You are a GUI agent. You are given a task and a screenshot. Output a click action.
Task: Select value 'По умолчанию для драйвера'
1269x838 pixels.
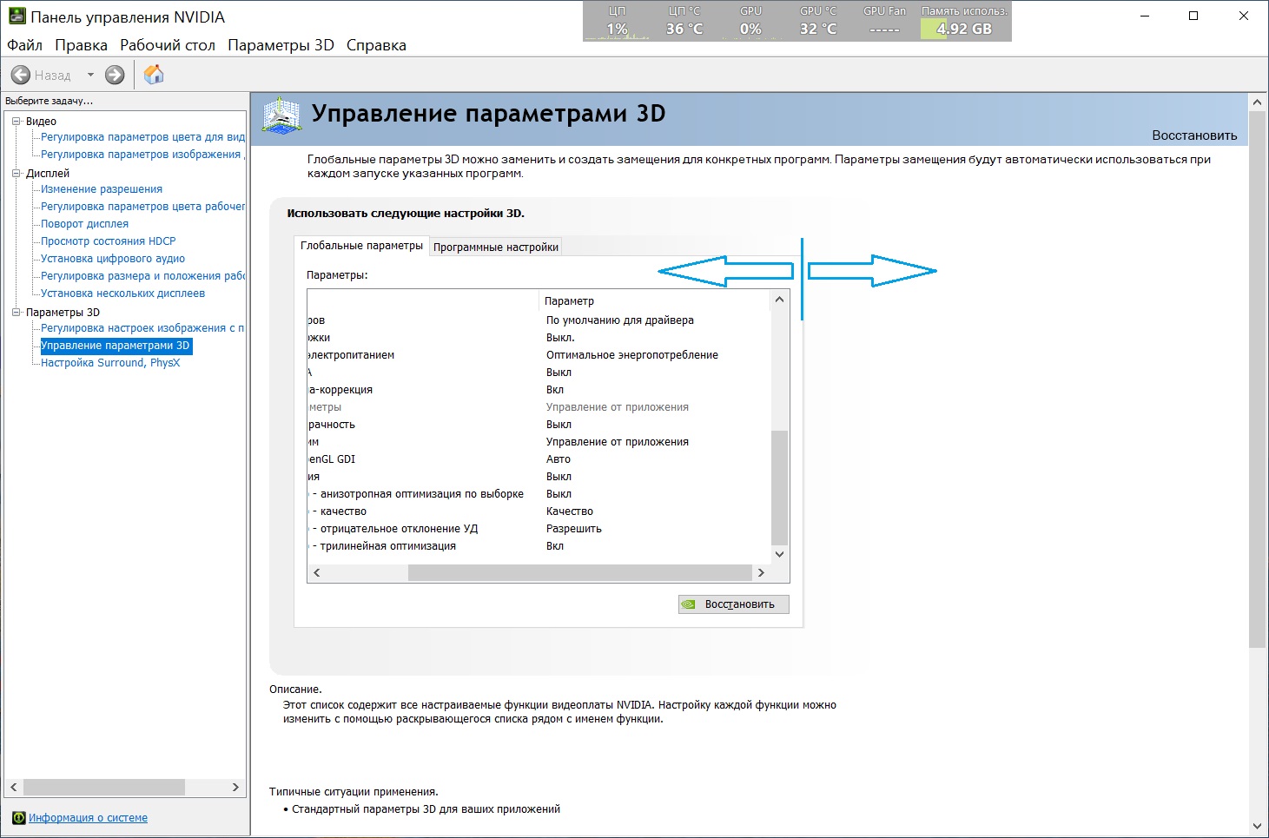pos(620,320)
